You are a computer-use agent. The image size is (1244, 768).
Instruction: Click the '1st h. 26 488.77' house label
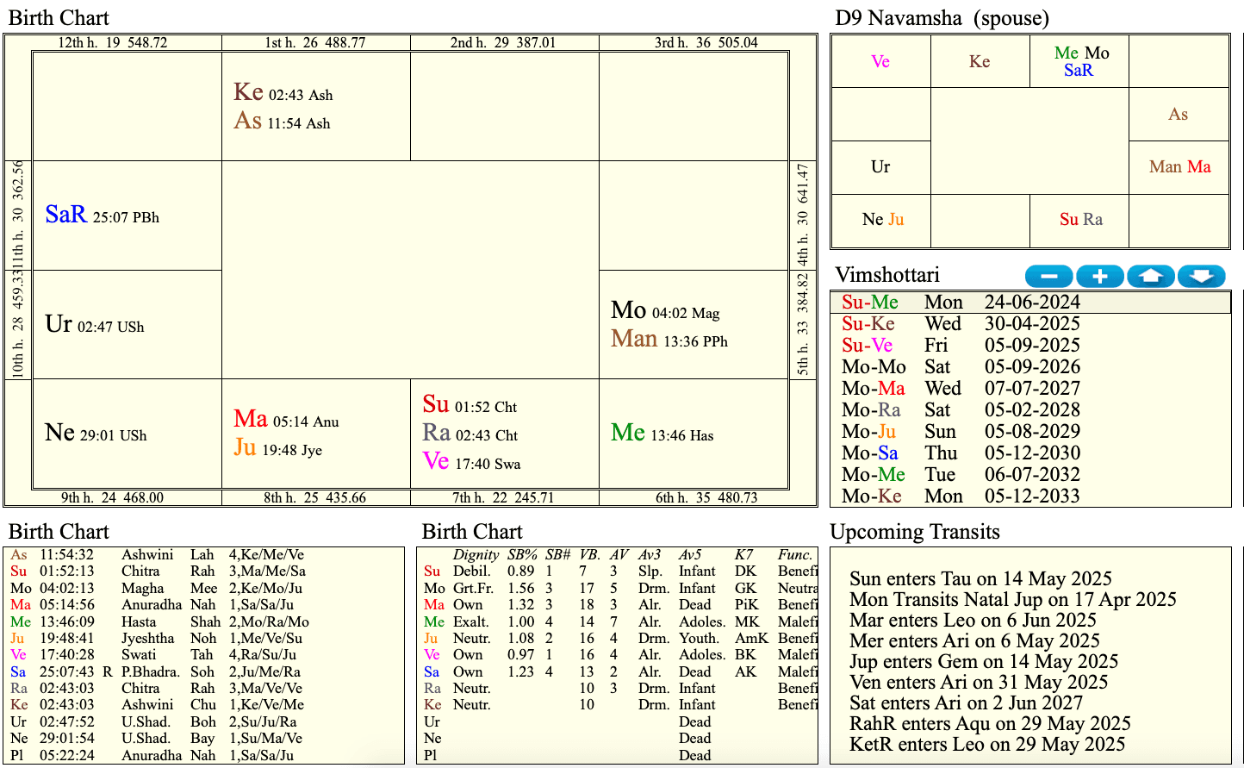pos(315,42)
